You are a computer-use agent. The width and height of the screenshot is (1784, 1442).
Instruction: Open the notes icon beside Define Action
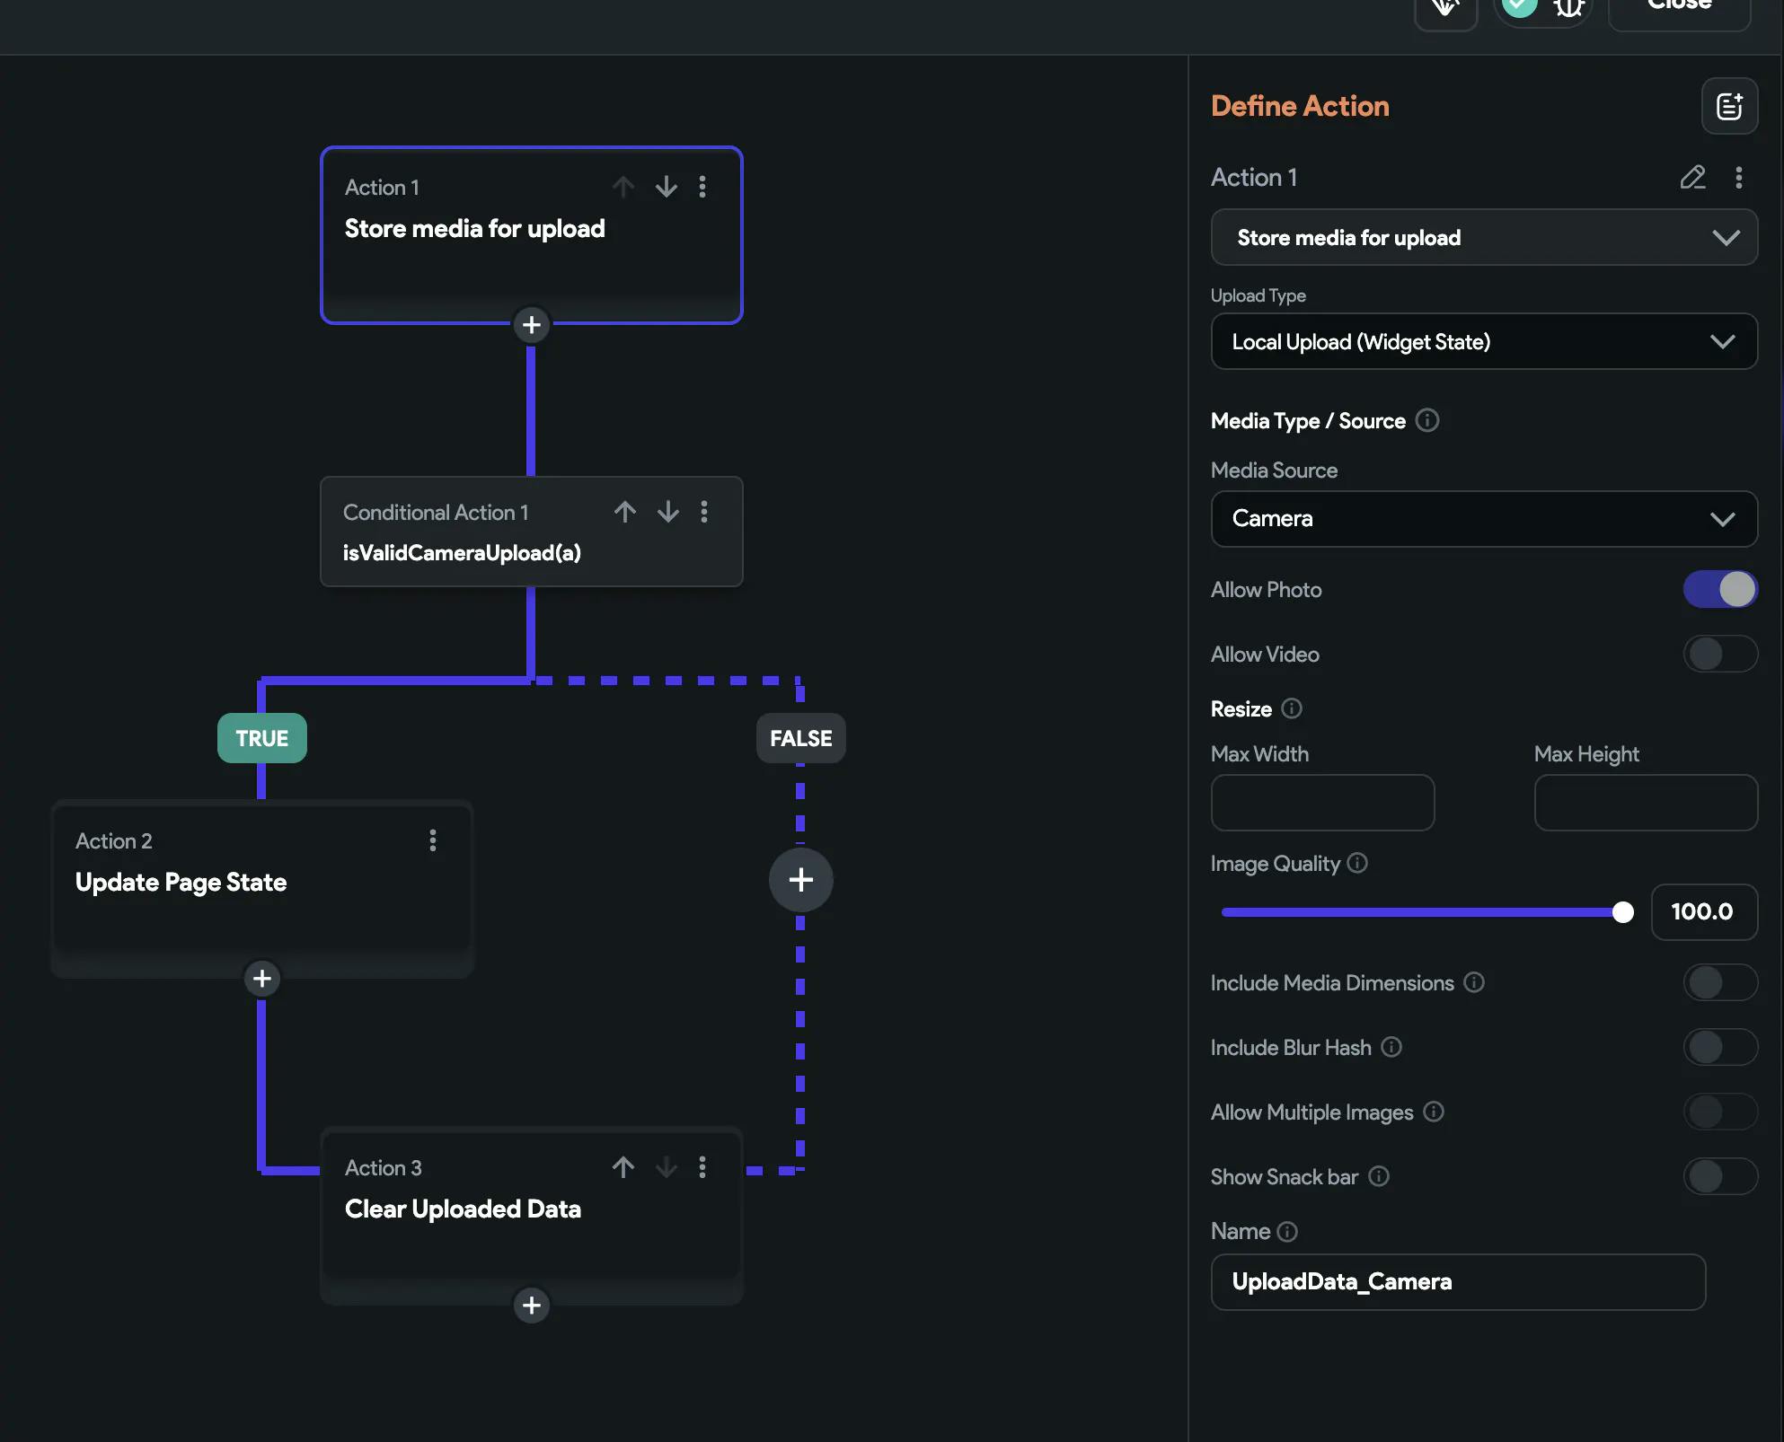pyautogui.click(x=1729, y=106)
